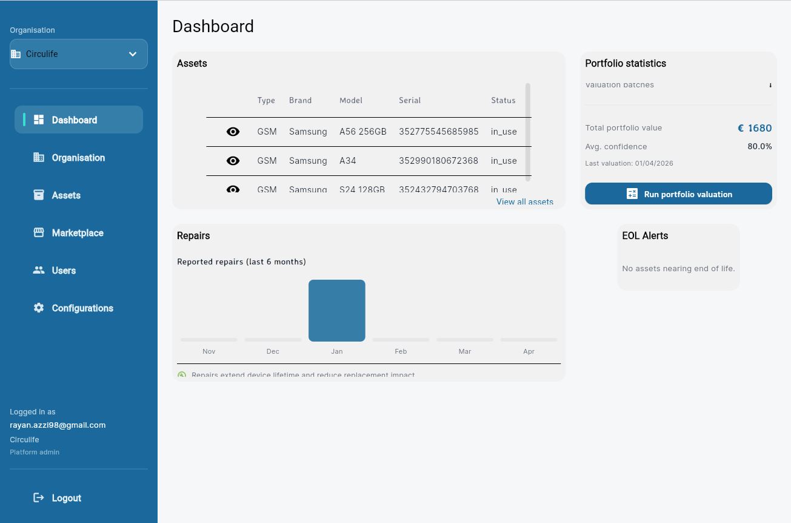The height and width of the screenshot is (523, 791).
Task: Follow the View all assets link
Action: 524,202
